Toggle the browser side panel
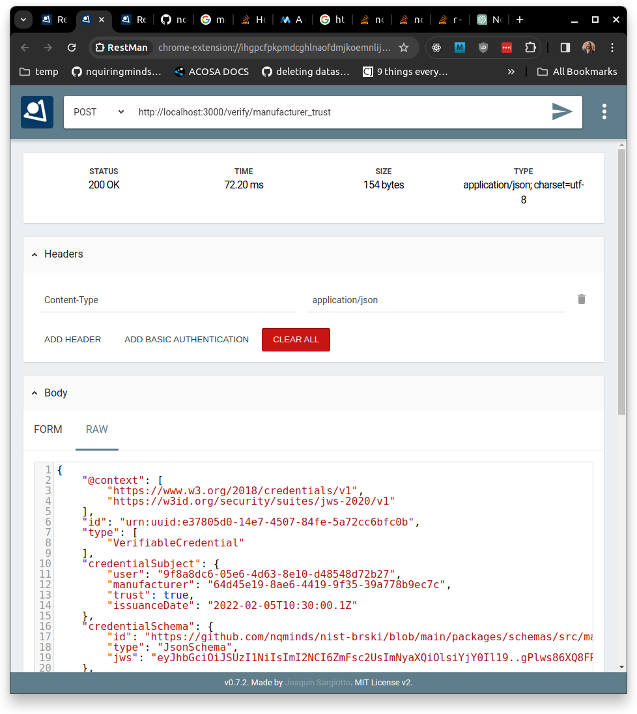This screenshot has height=714, width=637. pos(565,48)
